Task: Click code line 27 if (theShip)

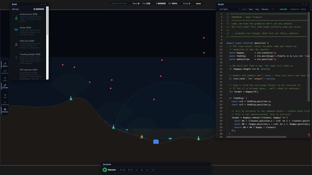Action: point(238,98)
